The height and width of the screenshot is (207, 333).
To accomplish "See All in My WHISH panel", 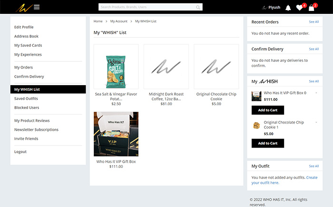I will click(x=313, y=81).
